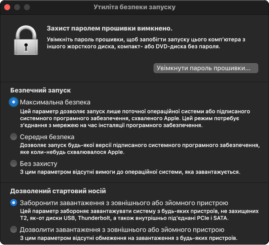Choose the Без захисту security option
269x245 pixels.
pyautogui.click(x=13, y=163)
